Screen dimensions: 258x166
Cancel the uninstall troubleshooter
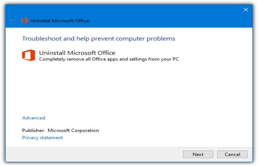(232, 154)
